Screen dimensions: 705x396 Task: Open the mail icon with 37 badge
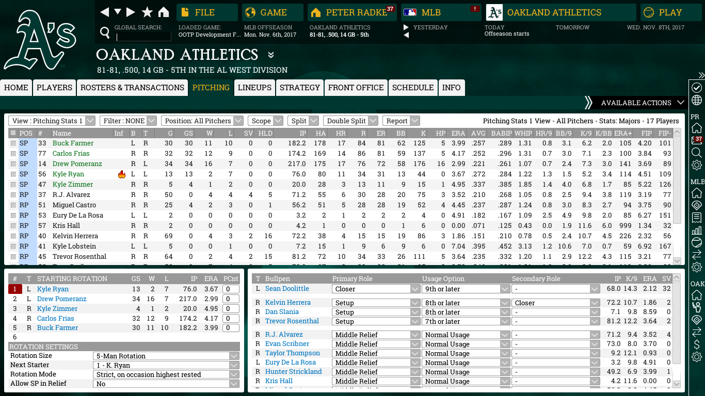(x=697, y=140)
